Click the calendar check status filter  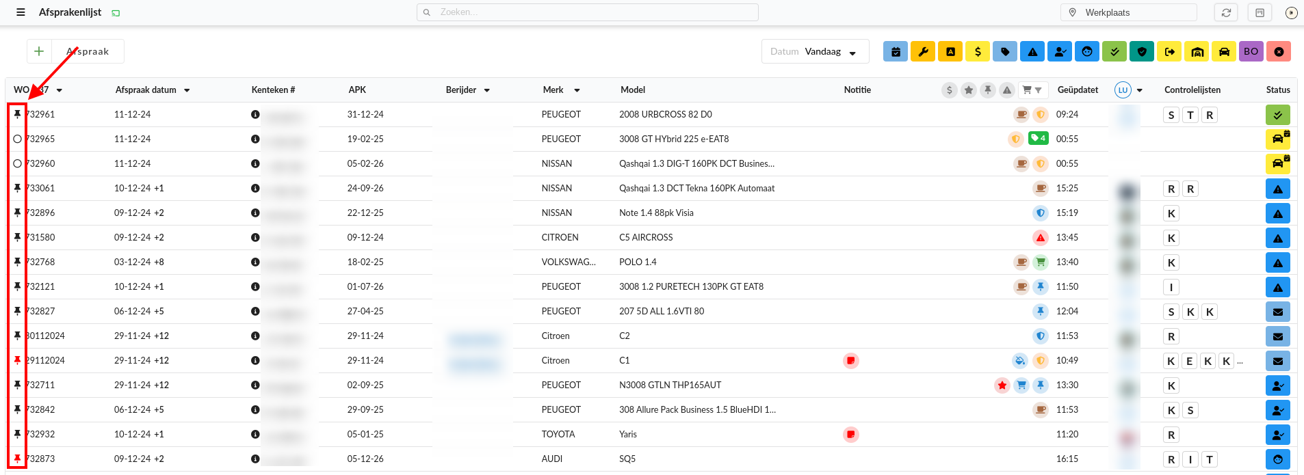pos(896,51)
